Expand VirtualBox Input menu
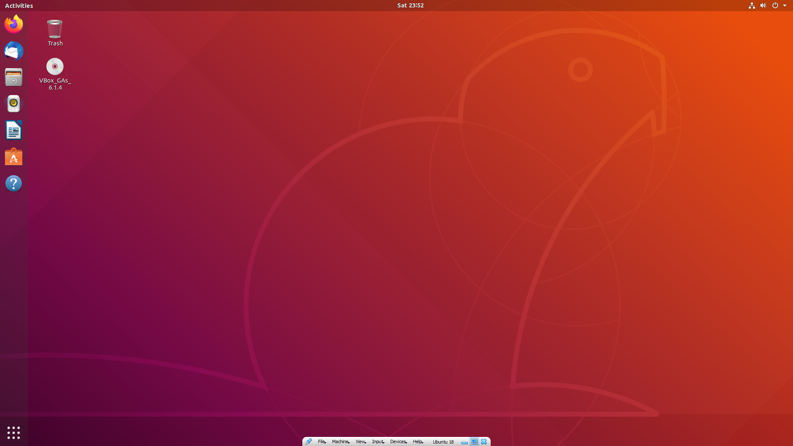Image resolution: width=793 pixels, height=446 pixels. tap(378, 441)
